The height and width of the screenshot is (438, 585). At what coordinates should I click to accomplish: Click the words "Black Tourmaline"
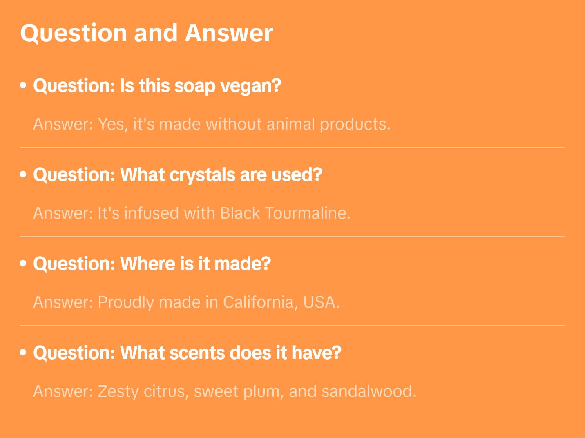[x=285, y=213]
